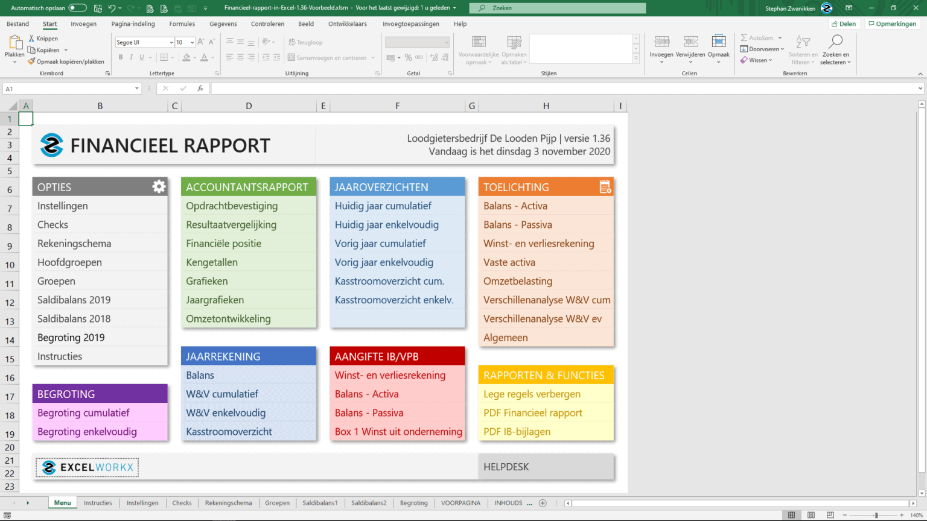Toggle underline formatting
Image resolution: width=927 pixels, height=521 pixels.
[x=141, y=57]
